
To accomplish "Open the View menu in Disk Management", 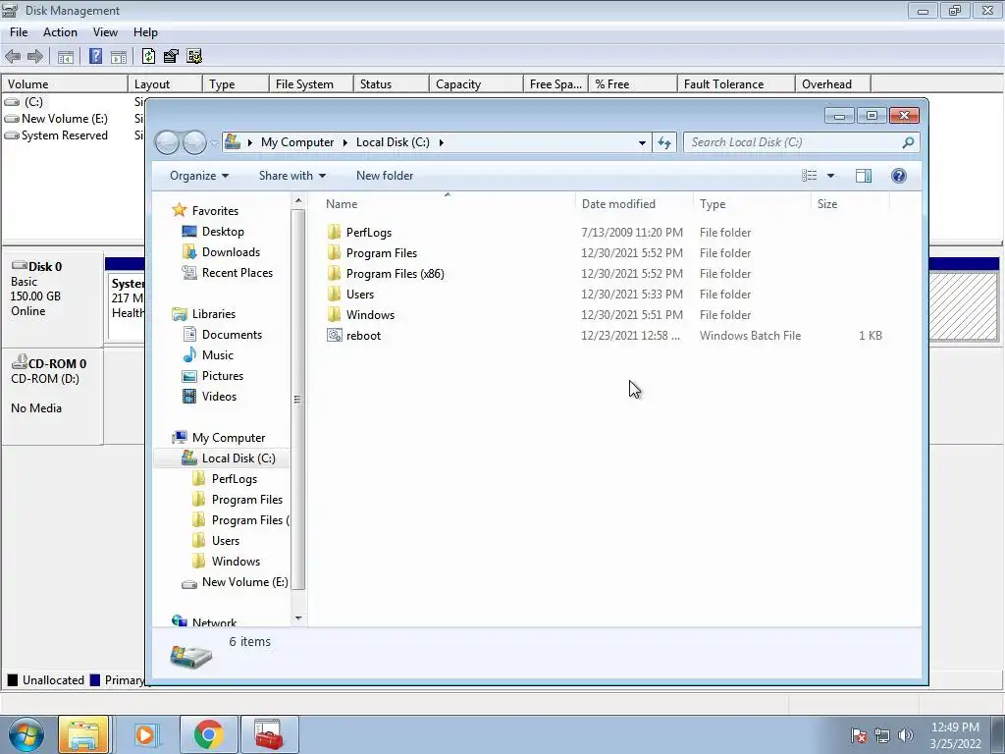I will (105, 32).
